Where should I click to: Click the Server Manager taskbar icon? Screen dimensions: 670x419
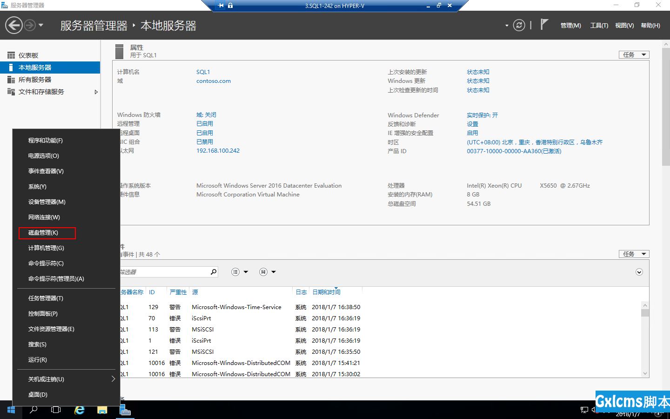point(125,410)
